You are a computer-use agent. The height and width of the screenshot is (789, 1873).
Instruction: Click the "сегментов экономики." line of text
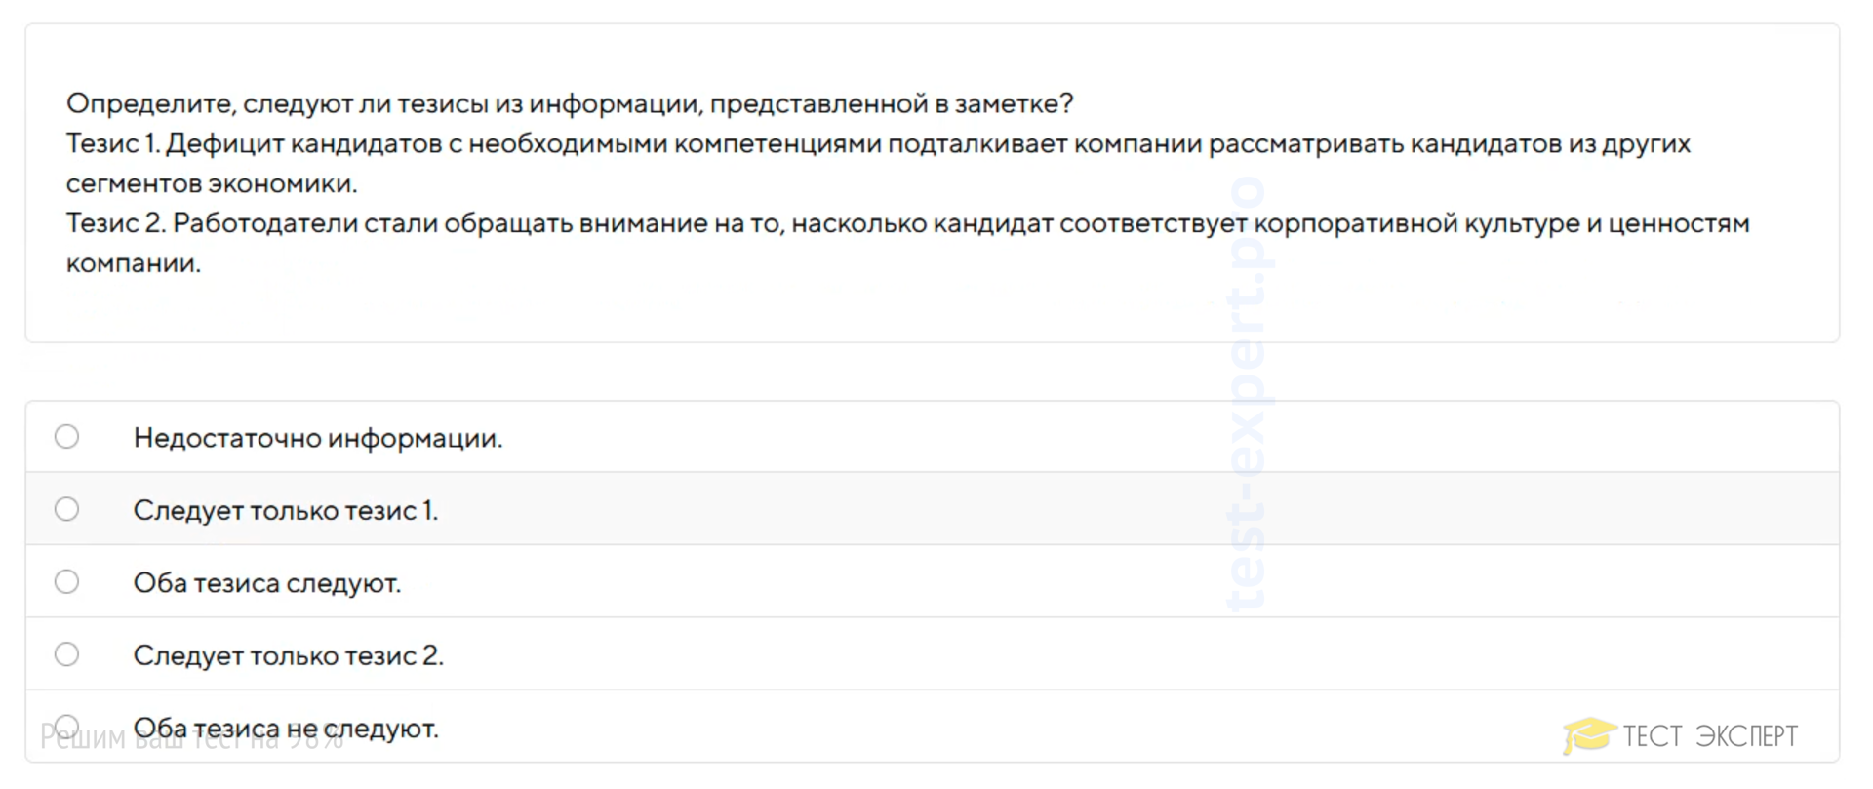212,183
